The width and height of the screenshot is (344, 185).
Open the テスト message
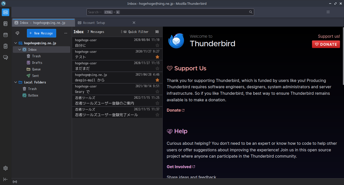pos(117,55)
